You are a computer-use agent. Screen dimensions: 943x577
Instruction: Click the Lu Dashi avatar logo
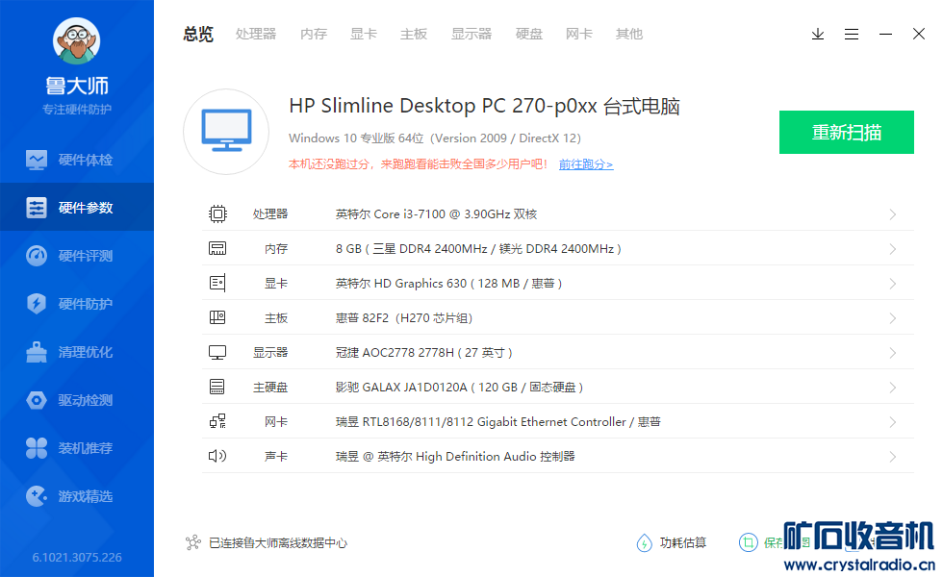(76, 40)
